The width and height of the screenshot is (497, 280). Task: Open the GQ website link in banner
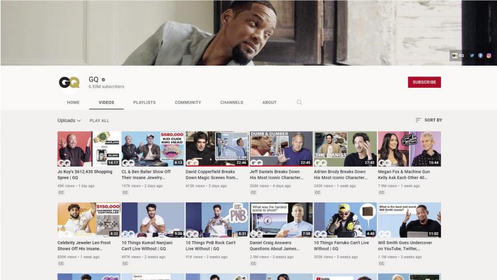point(458,55)
